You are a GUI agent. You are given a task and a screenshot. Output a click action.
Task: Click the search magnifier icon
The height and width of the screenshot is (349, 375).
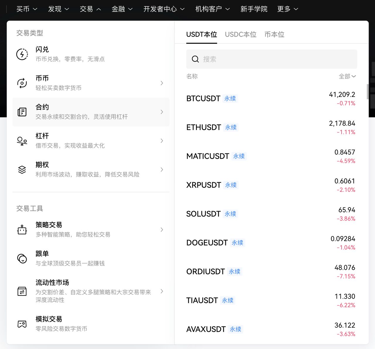[x=195, y=59]
